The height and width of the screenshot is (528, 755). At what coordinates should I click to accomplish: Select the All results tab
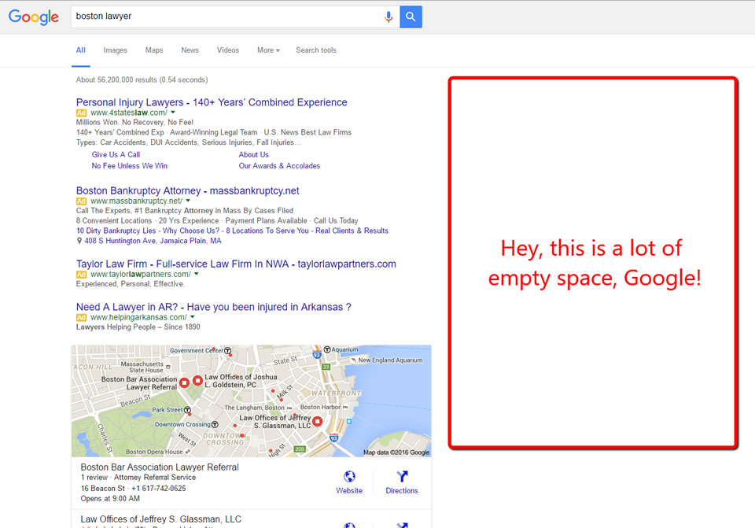[81, 50]
